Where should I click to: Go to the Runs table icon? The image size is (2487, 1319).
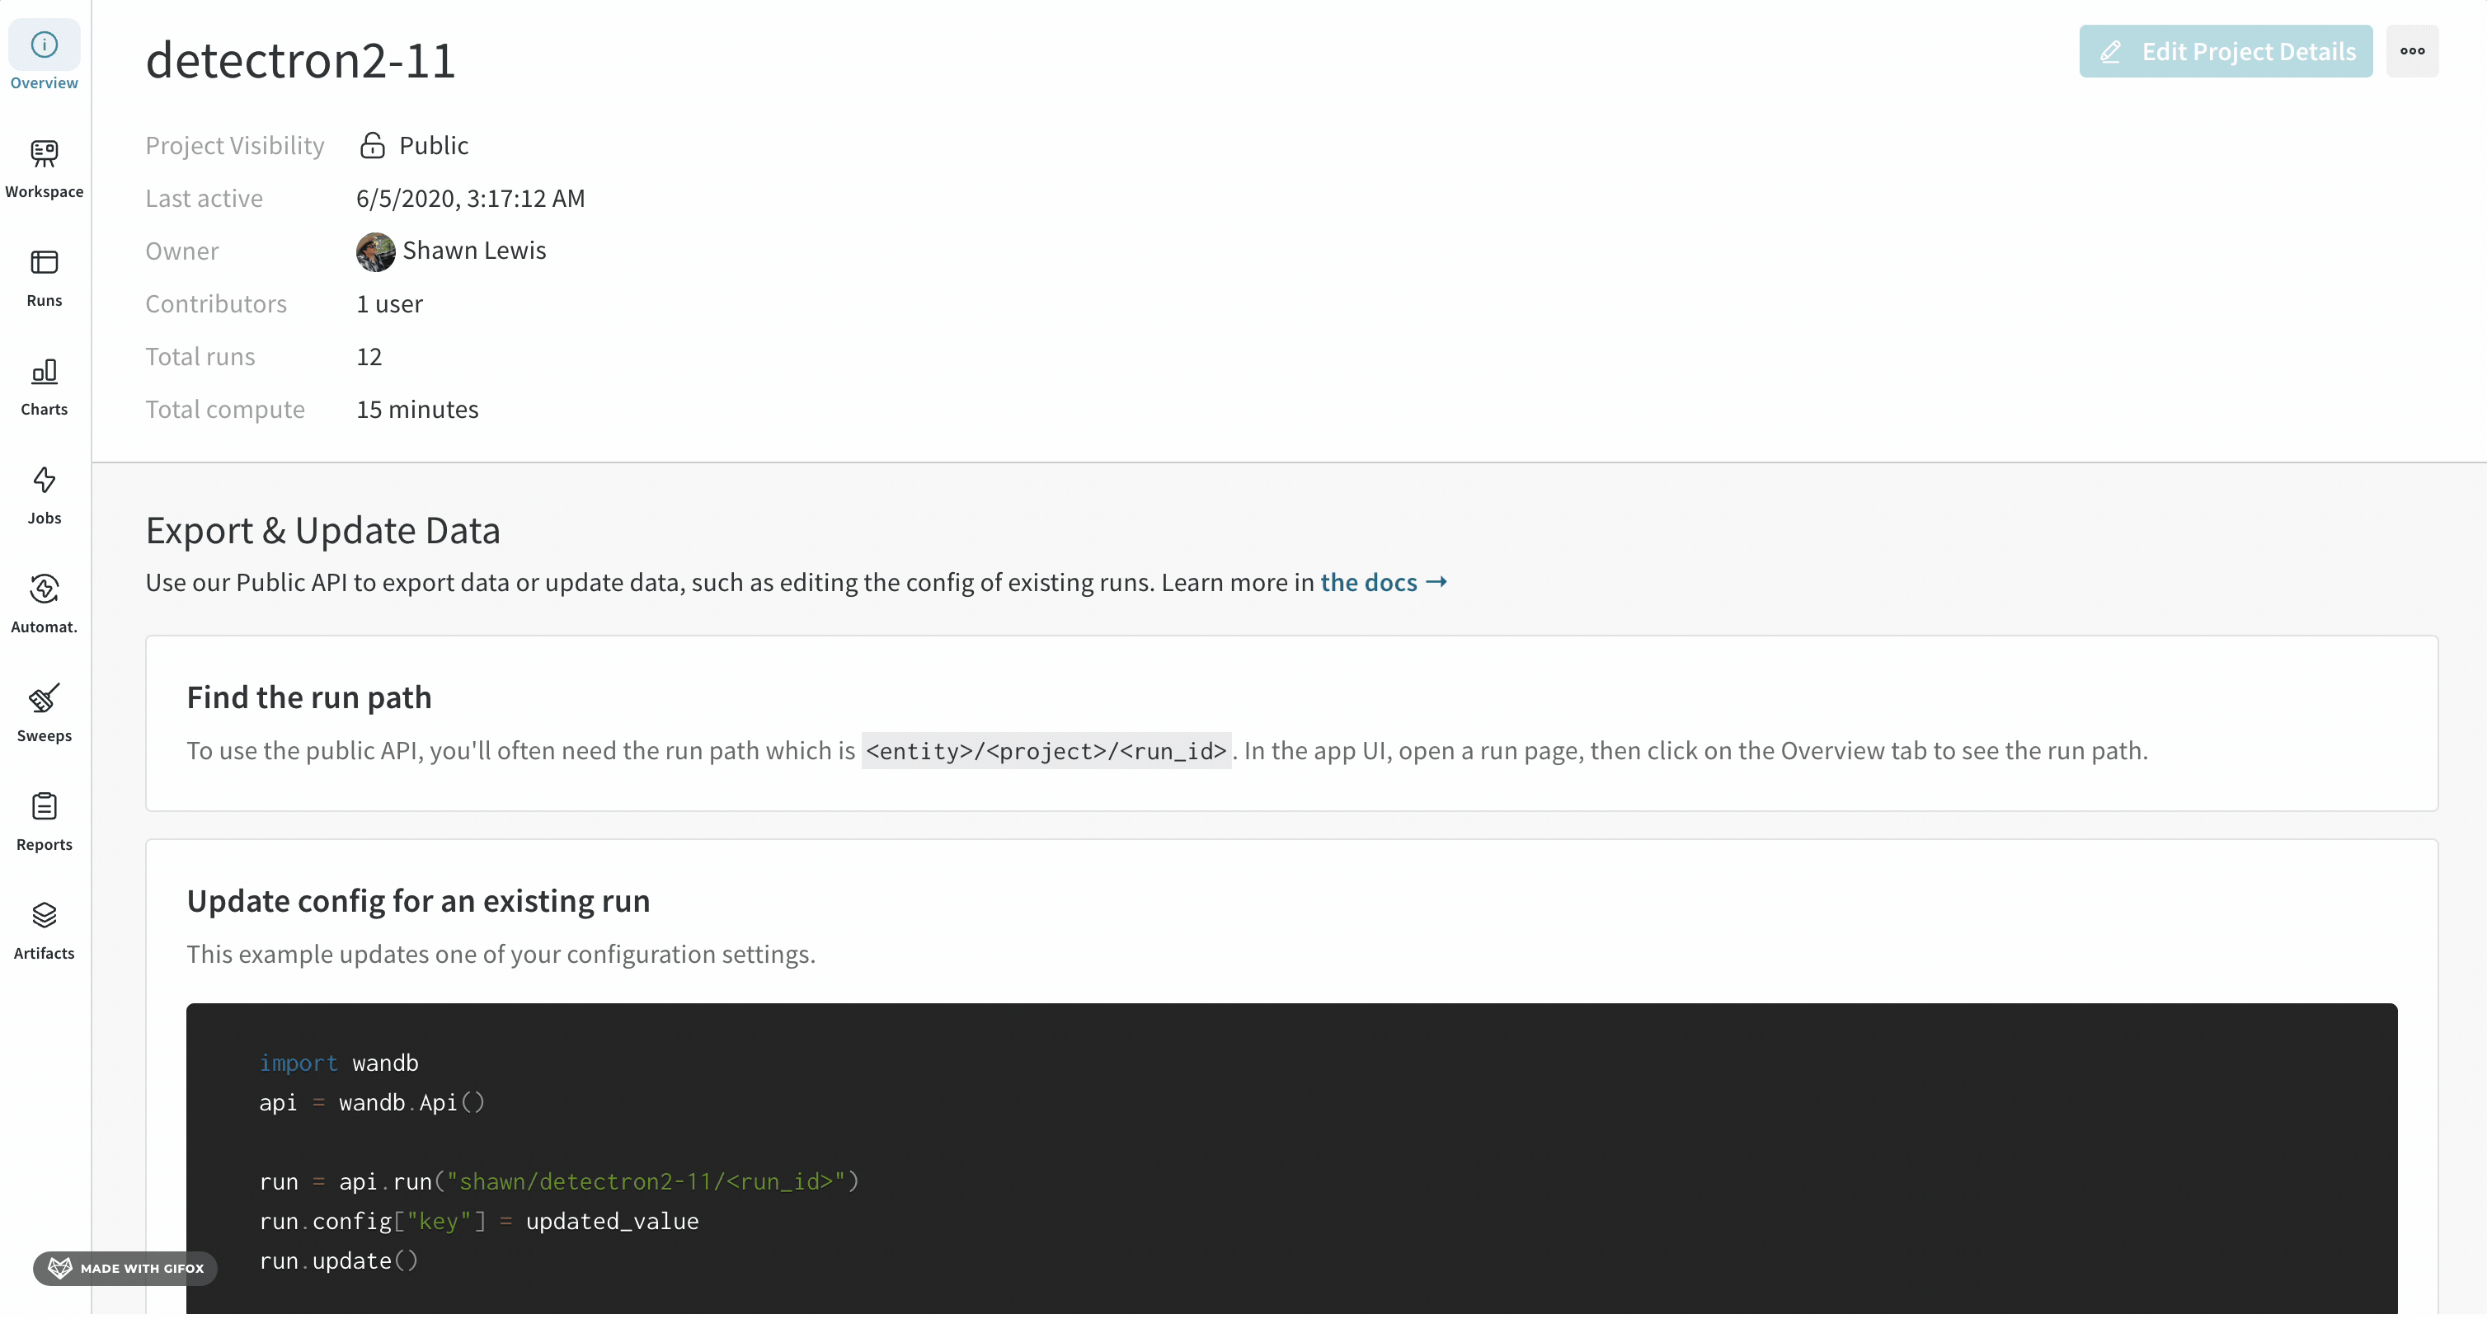[45, 262]
